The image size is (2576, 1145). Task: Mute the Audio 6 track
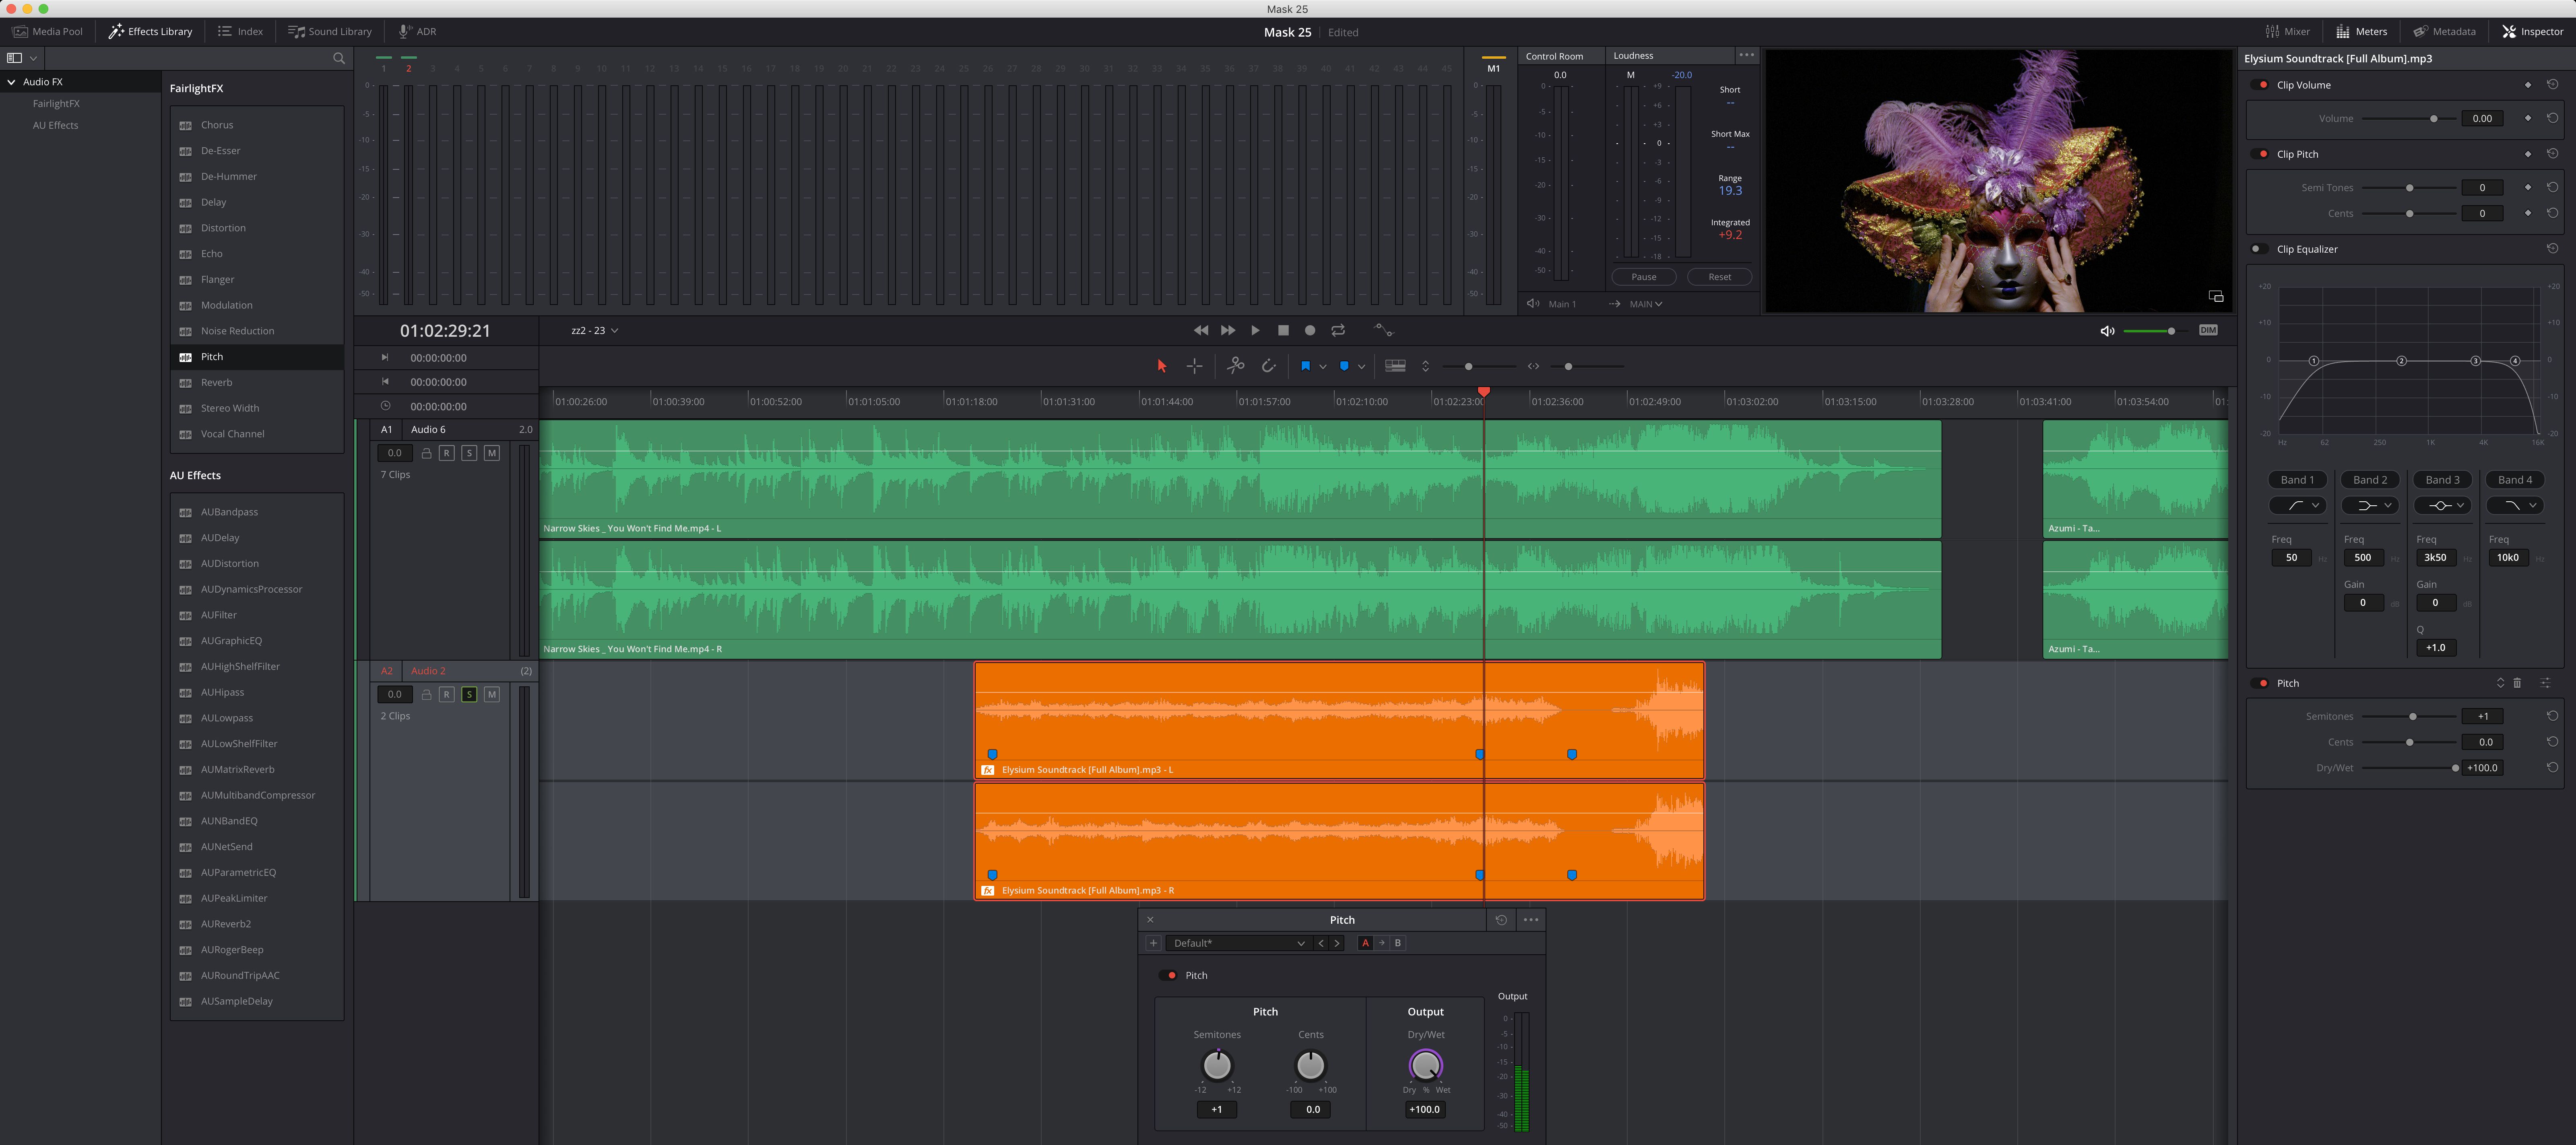(x=492, y=453)
